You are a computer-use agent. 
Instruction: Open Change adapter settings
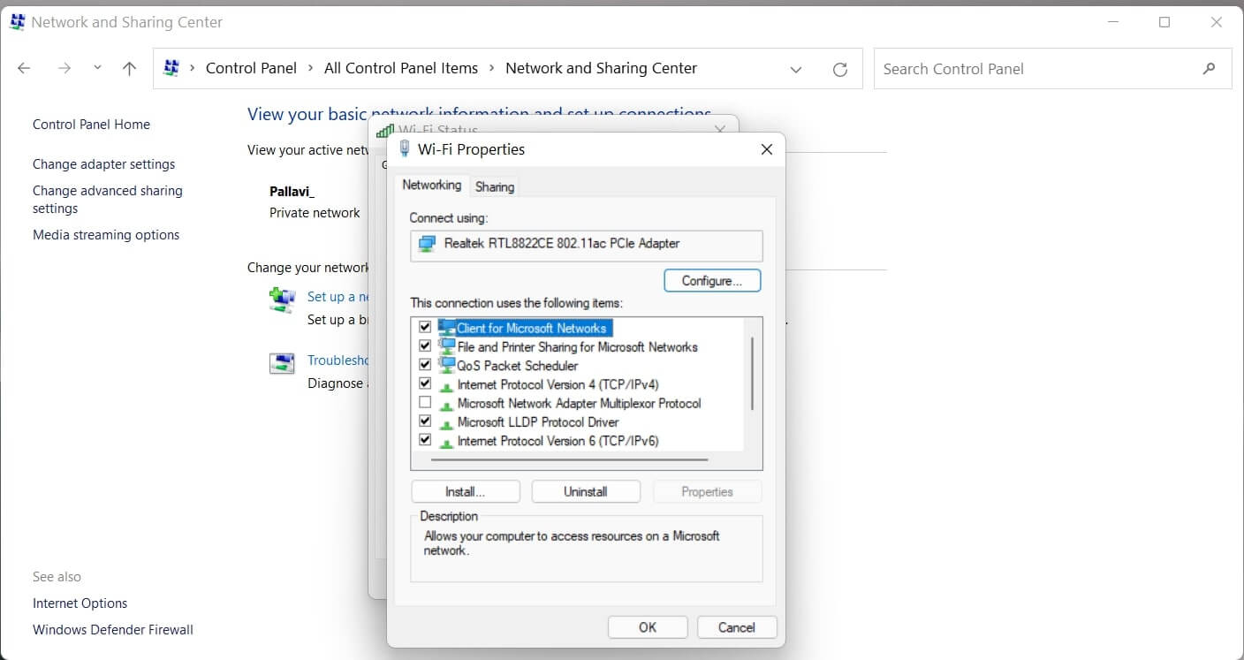click(103, 163)
